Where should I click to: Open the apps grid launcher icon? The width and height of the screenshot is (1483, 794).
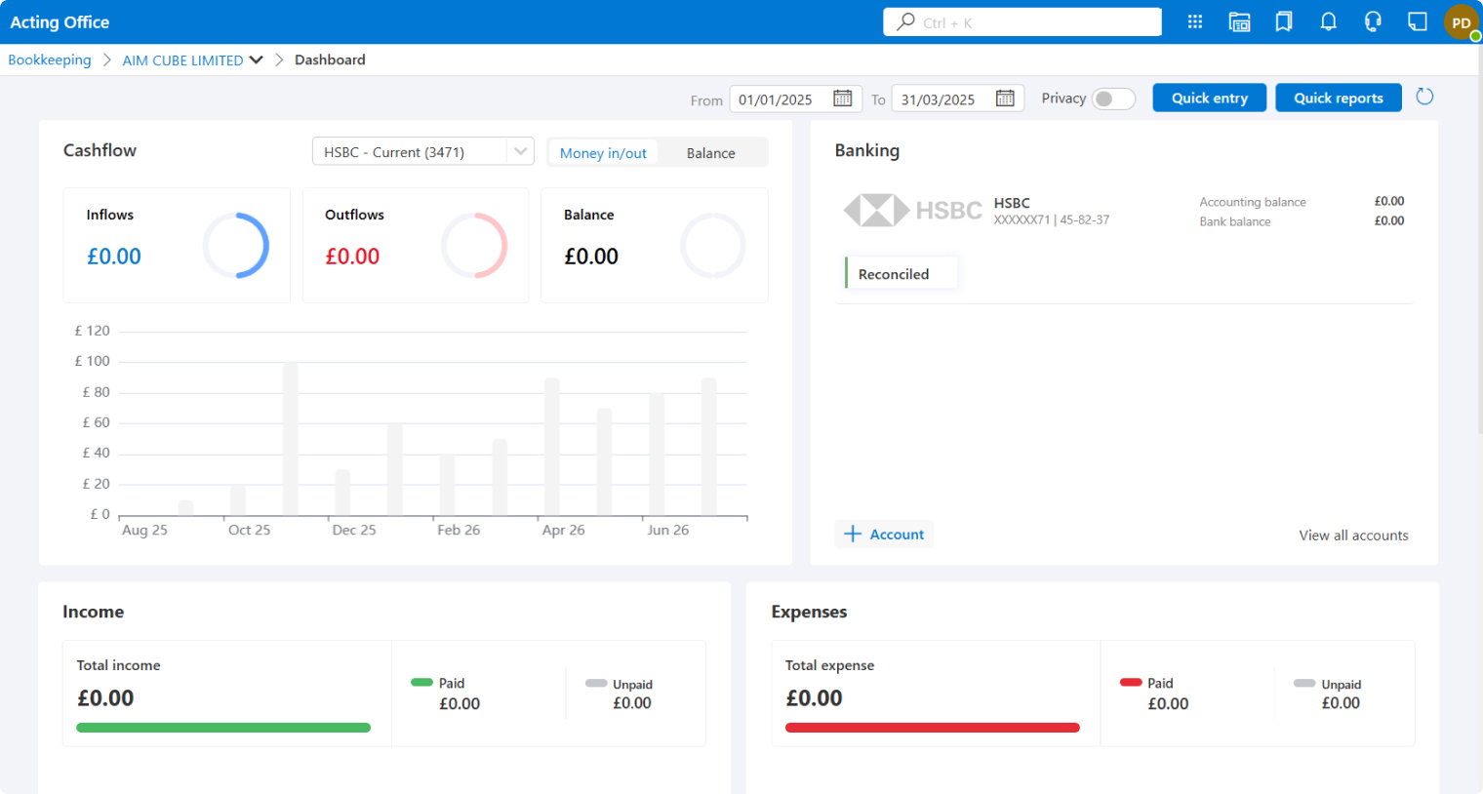tap(1194, 21)
